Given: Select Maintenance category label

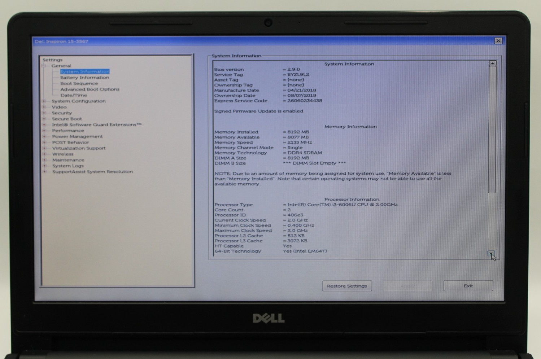Looking at the screenshot, I should pyautogui.click(x=68, y=160).
